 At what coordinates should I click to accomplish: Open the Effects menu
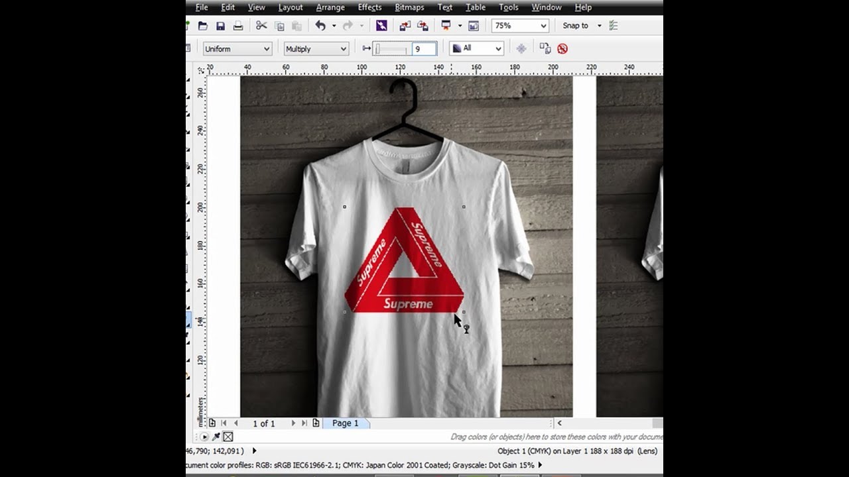(369, 7)
